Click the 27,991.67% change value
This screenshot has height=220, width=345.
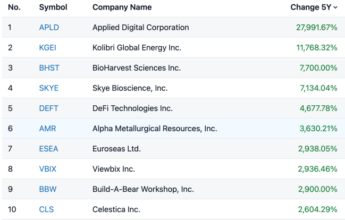point(316,27)
